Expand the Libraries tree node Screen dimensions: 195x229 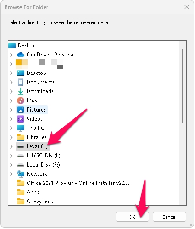(11, 137)
